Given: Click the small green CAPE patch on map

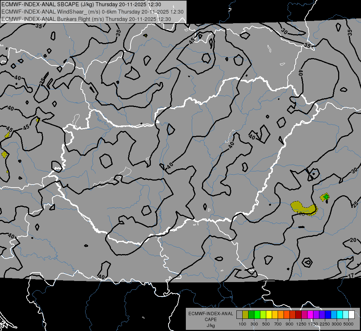Looking at the screenshot, I should tap(326, 197).
